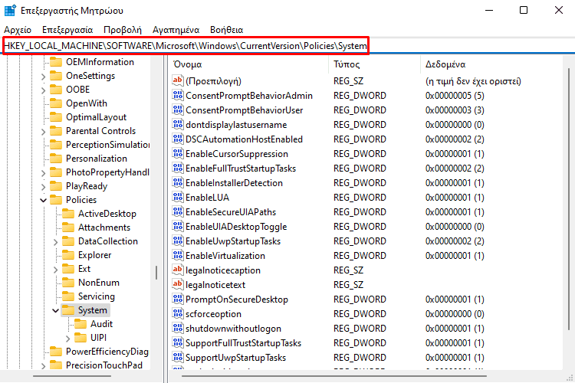This screenshot has width=575, height=383.
Task: Click the DWORD icon beside PromptOnSecureDesktop
Action: pyautogui.click(x=178, y=299)
